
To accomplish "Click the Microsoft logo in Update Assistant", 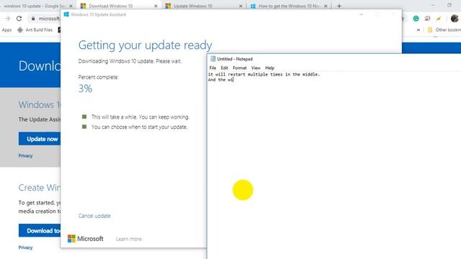I will pyautogui.click(x=86, y=239).
